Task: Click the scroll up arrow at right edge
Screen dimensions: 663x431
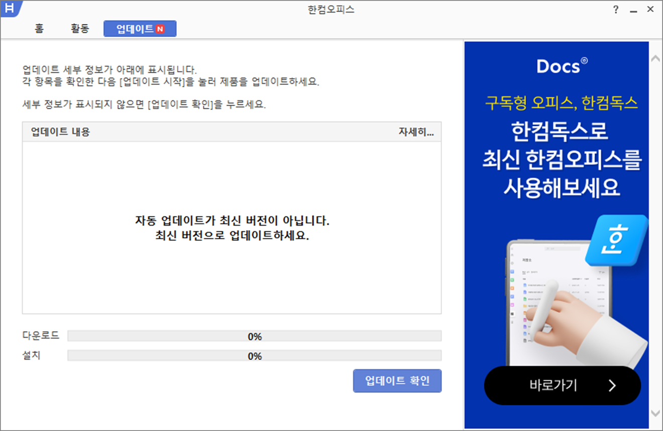Action: 655,59
